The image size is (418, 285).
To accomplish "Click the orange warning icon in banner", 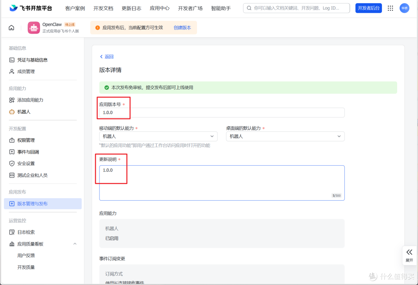I will coord(98,28).
